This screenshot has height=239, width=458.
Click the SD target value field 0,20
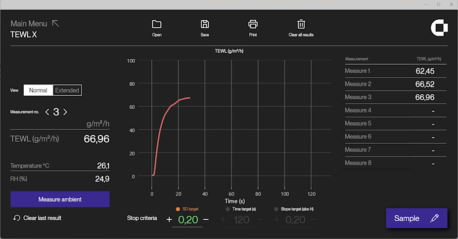pyautogui.click(x=187, y=220)
